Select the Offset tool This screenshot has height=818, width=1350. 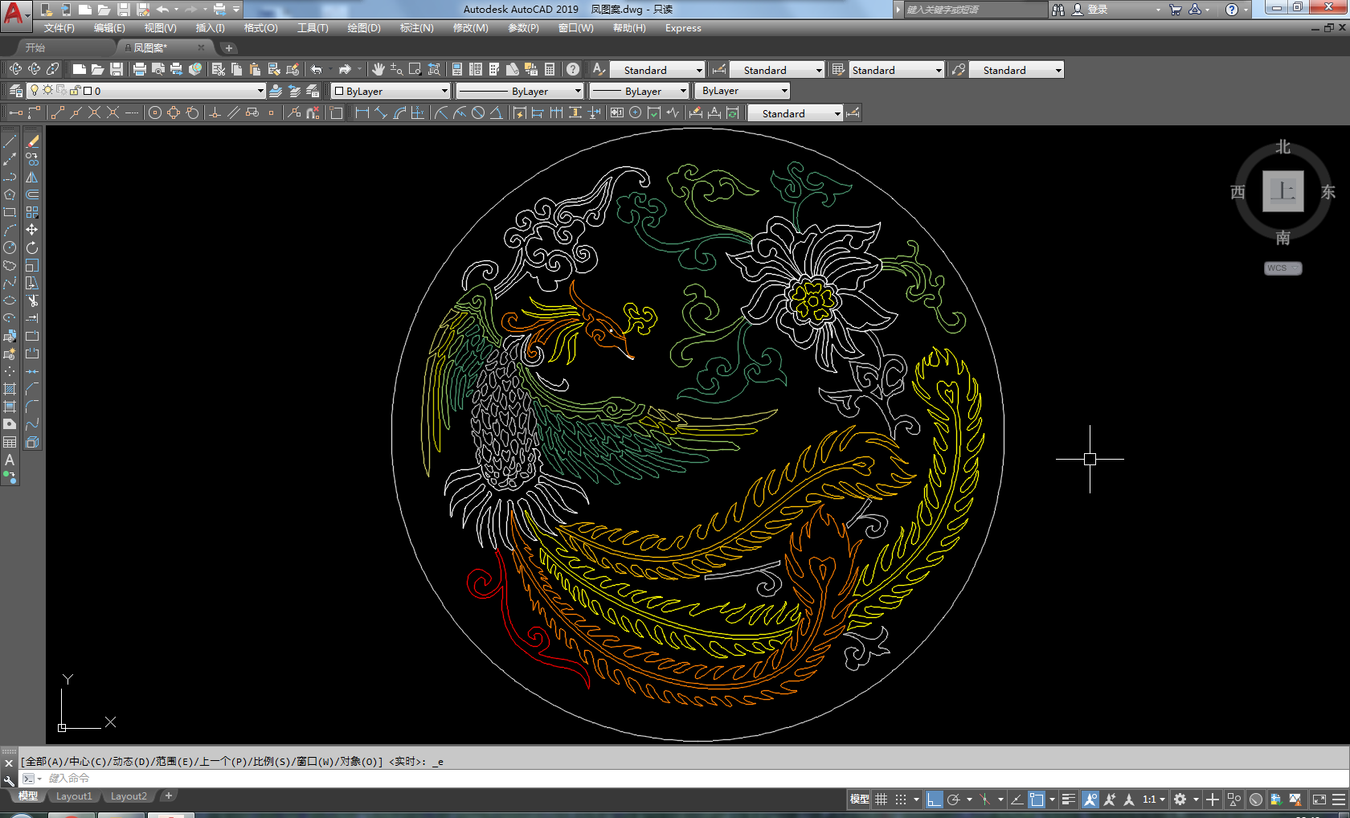(x=32, y=194)
